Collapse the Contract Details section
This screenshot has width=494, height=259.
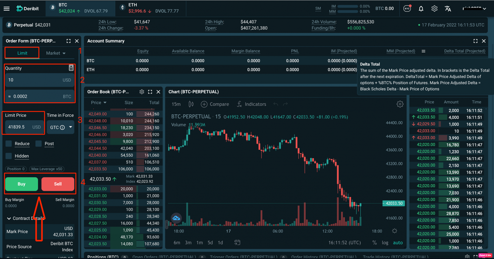(9, 218)
